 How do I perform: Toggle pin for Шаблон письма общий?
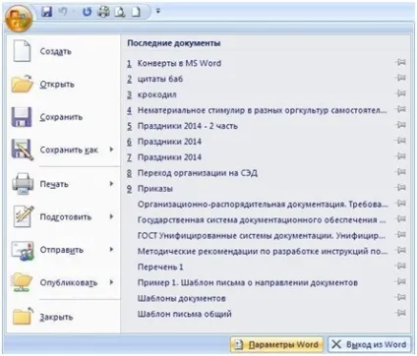[x=400, y=313]
